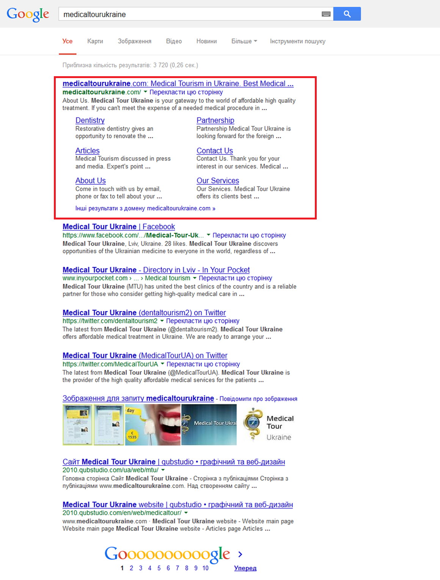The image size is (440, 580).
Task: Go to results page 10
Action: (x=205, y=568)
